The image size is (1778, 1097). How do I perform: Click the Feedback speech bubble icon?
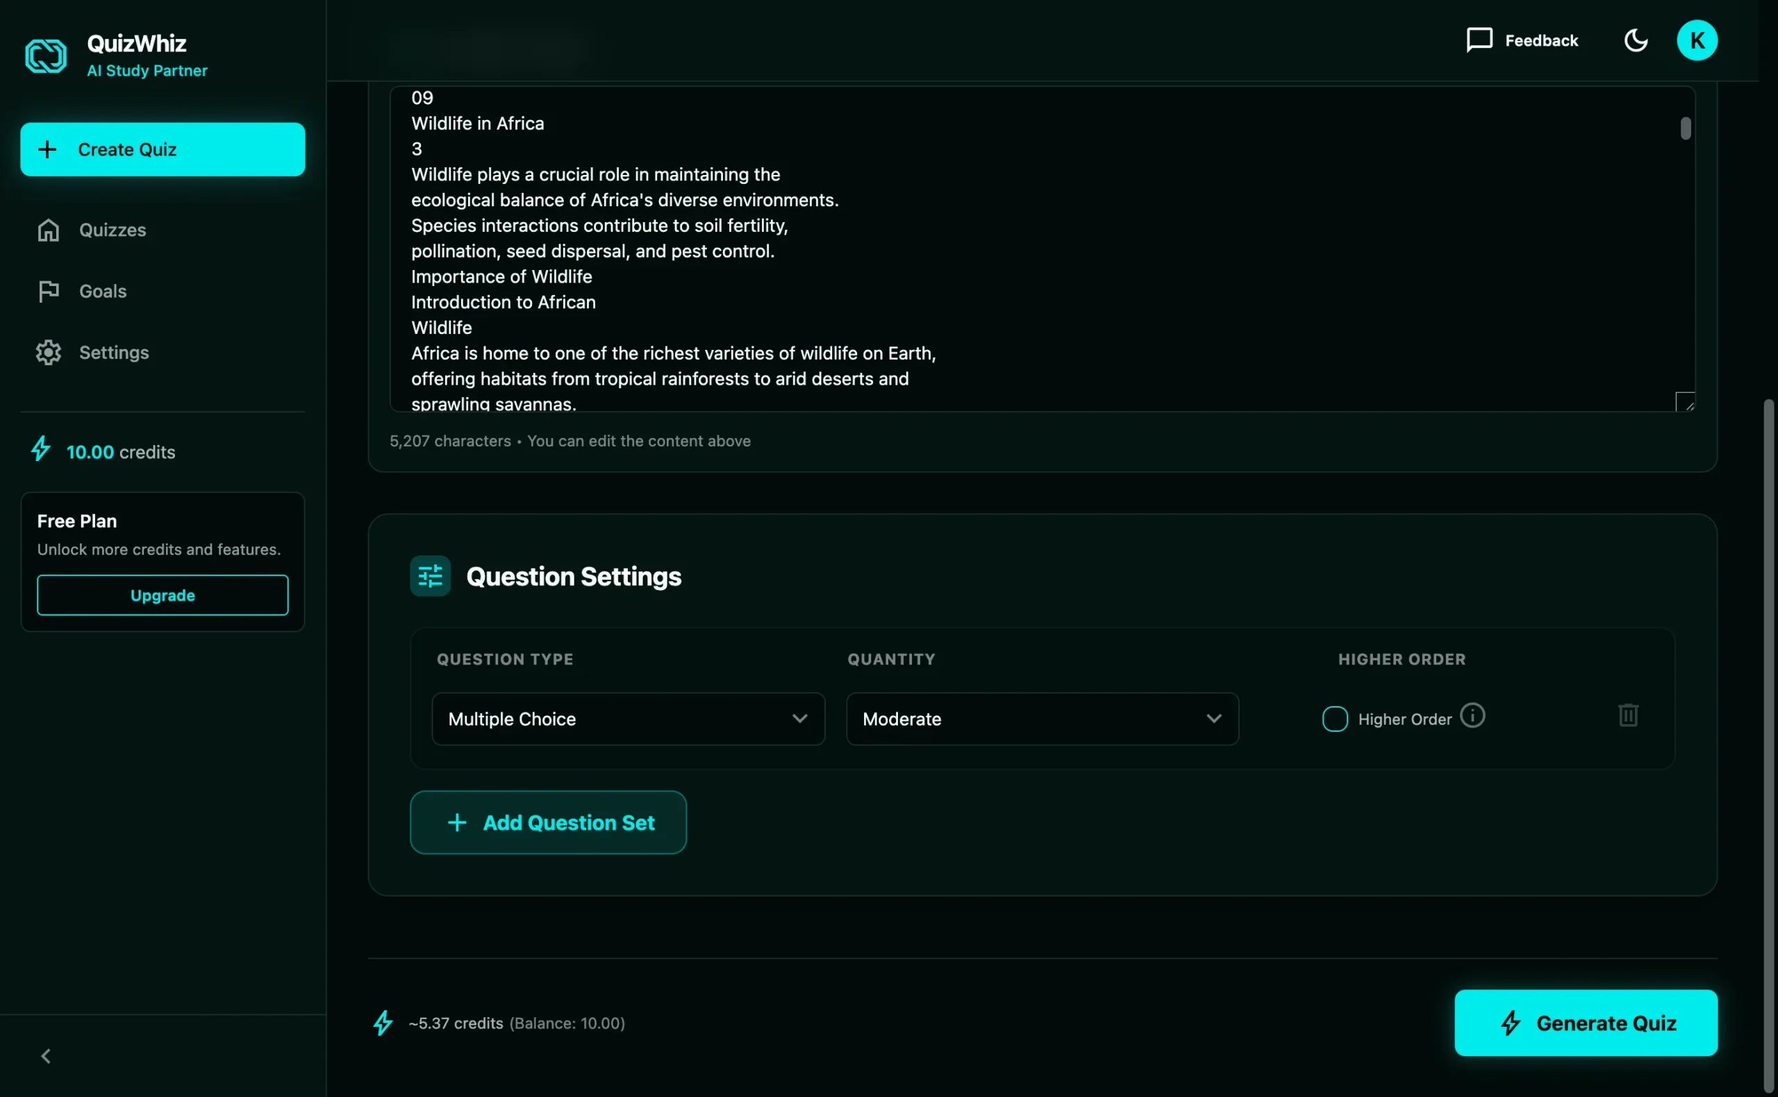click(1479, 41)
